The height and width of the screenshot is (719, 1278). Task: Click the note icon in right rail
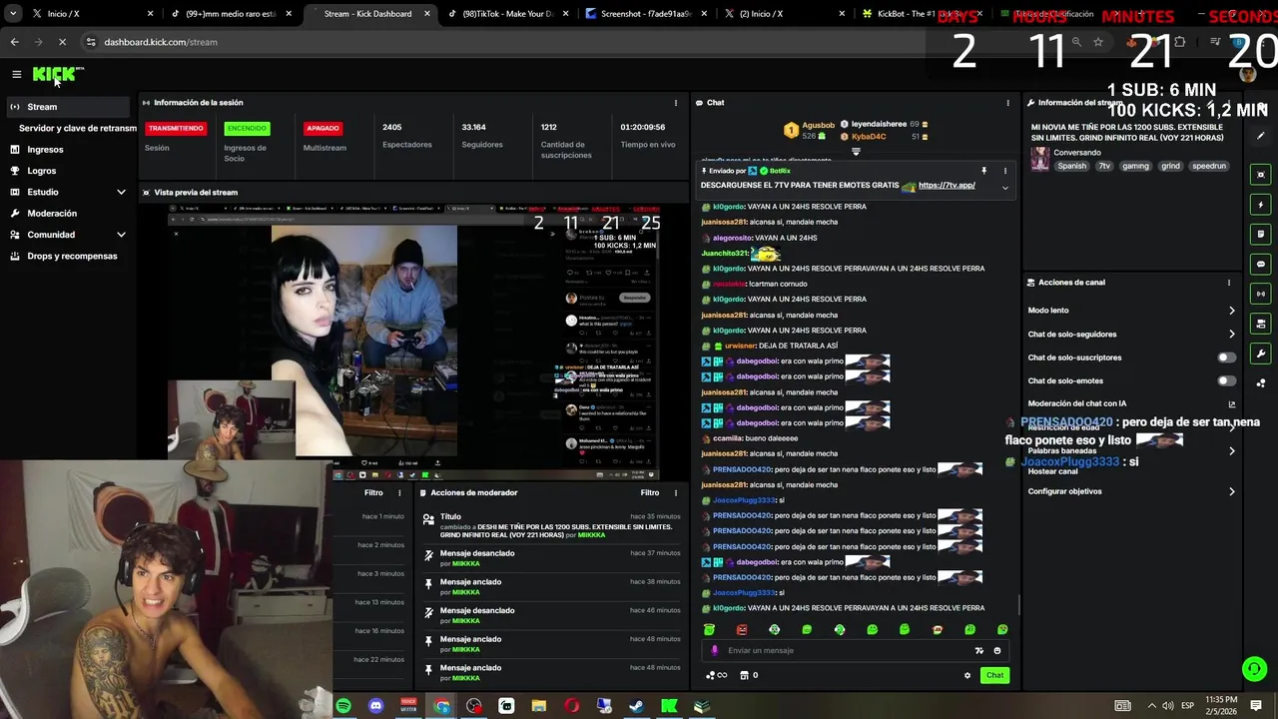pyautogui.click(x=1261, y=234)
